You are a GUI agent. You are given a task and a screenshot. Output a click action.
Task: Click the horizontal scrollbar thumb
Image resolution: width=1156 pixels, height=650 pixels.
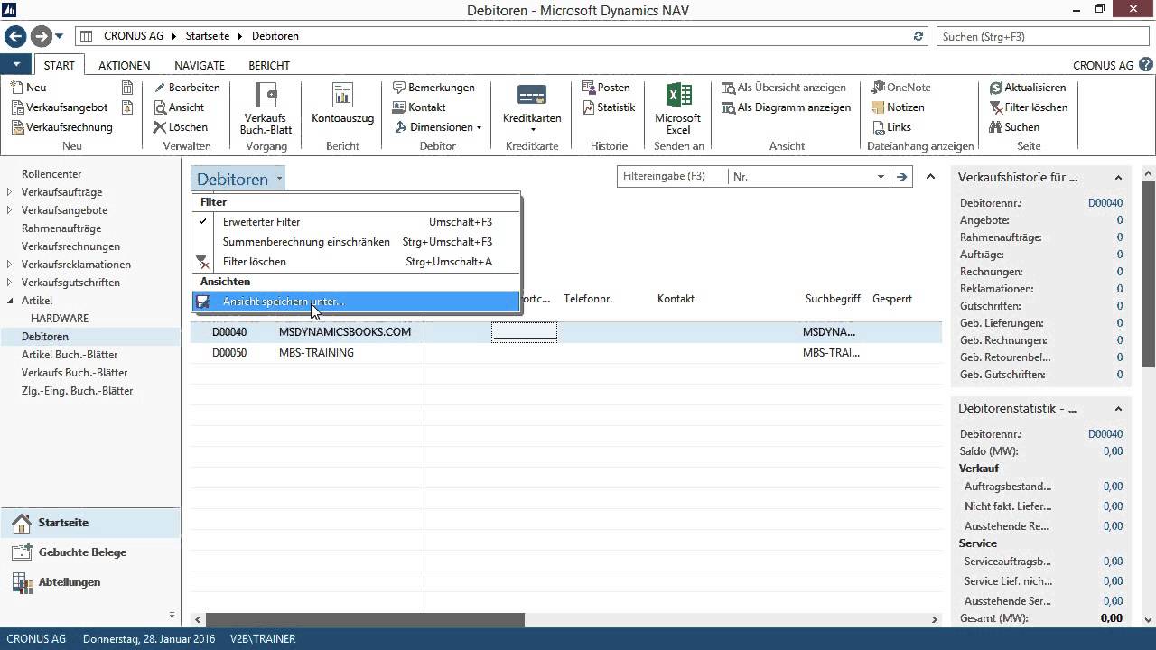[365, 619]
